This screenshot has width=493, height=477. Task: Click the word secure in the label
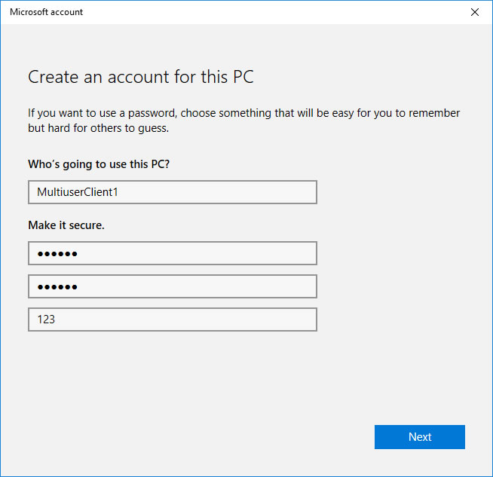87,225
